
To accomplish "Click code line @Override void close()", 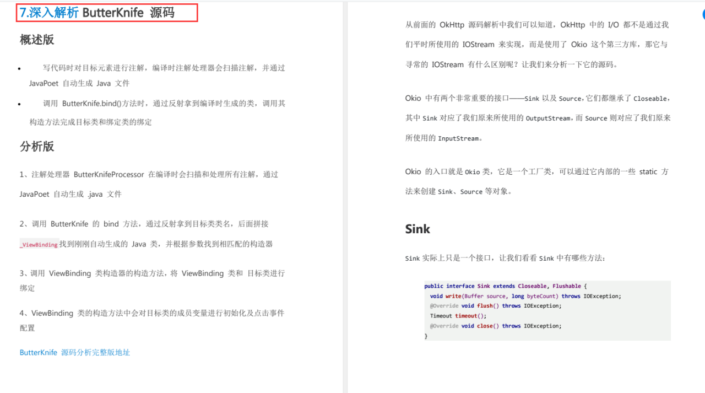I will 496,326.
